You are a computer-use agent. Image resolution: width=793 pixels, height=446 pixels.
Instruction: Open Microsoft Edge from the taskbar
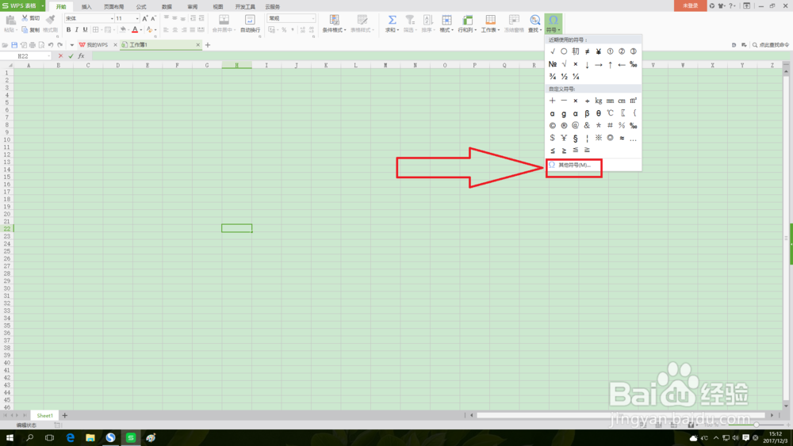point(71,437)
